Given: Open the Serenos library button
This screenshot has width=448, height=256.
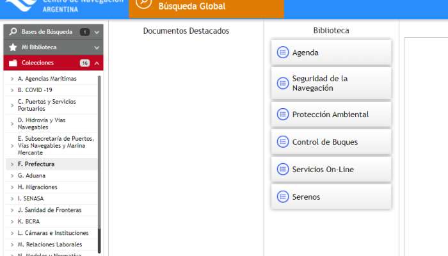Looking at the screenshot, I should click(x=331, y=196).
